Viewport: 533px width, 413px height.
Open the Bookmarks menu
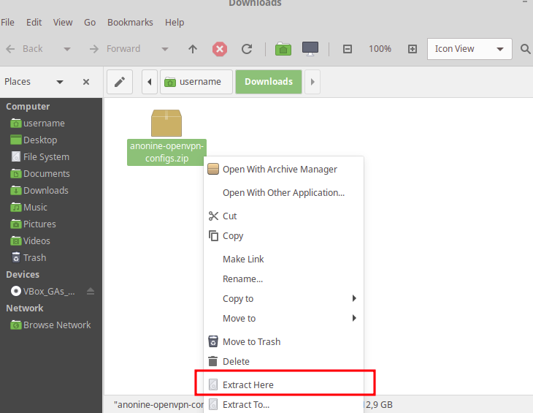coord(130,23)
